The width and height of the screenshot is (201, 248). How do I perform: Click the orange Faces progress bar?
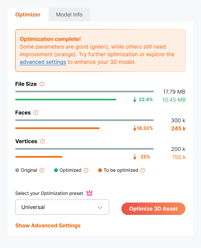[57, 128]
